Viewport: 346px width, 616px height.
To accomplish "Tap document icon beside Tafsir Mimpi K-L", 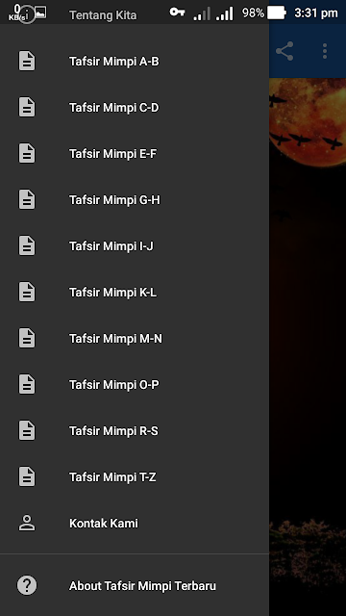I will coord(27,293).
